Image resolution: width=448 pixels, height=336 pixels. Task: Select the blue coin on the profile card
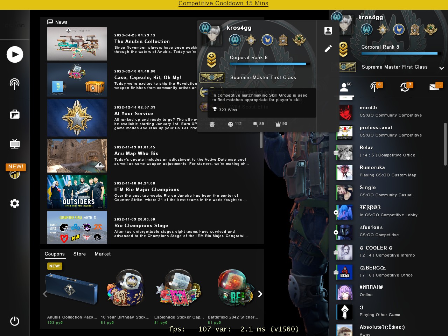(267, 40)
